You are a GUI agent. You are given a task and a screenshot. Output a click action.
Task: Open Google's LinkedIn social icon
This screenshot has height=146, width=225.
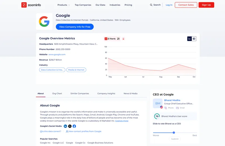point(66,126)
